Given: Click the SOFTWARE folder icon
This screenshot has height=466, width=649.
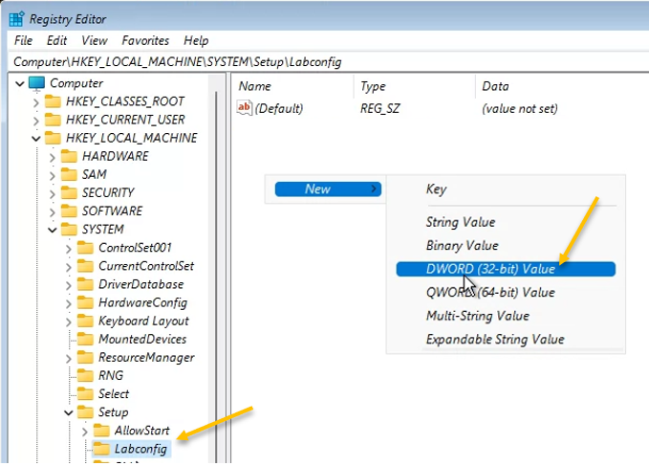Looking at the screenshot, I should 69,211.
